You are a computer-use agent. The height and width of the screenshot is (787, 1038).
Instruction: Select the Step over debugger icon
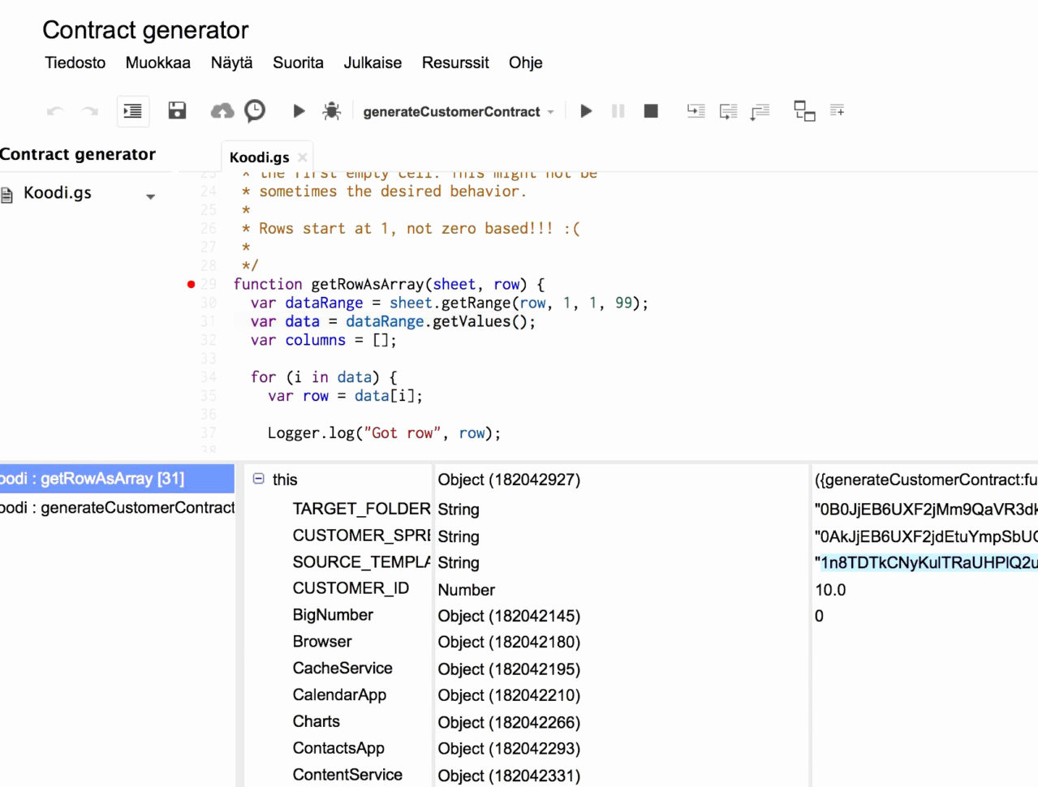point(728,111)
